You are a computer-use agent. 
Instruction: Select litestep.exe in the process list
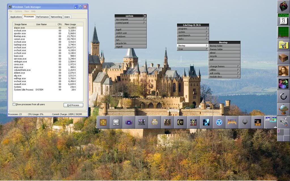pos(20,36)
